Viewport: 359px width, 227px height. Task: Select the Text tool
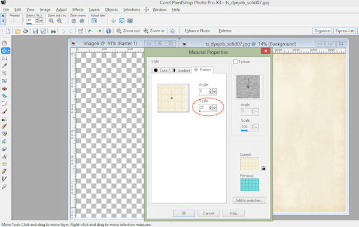(x=4, y=157)
